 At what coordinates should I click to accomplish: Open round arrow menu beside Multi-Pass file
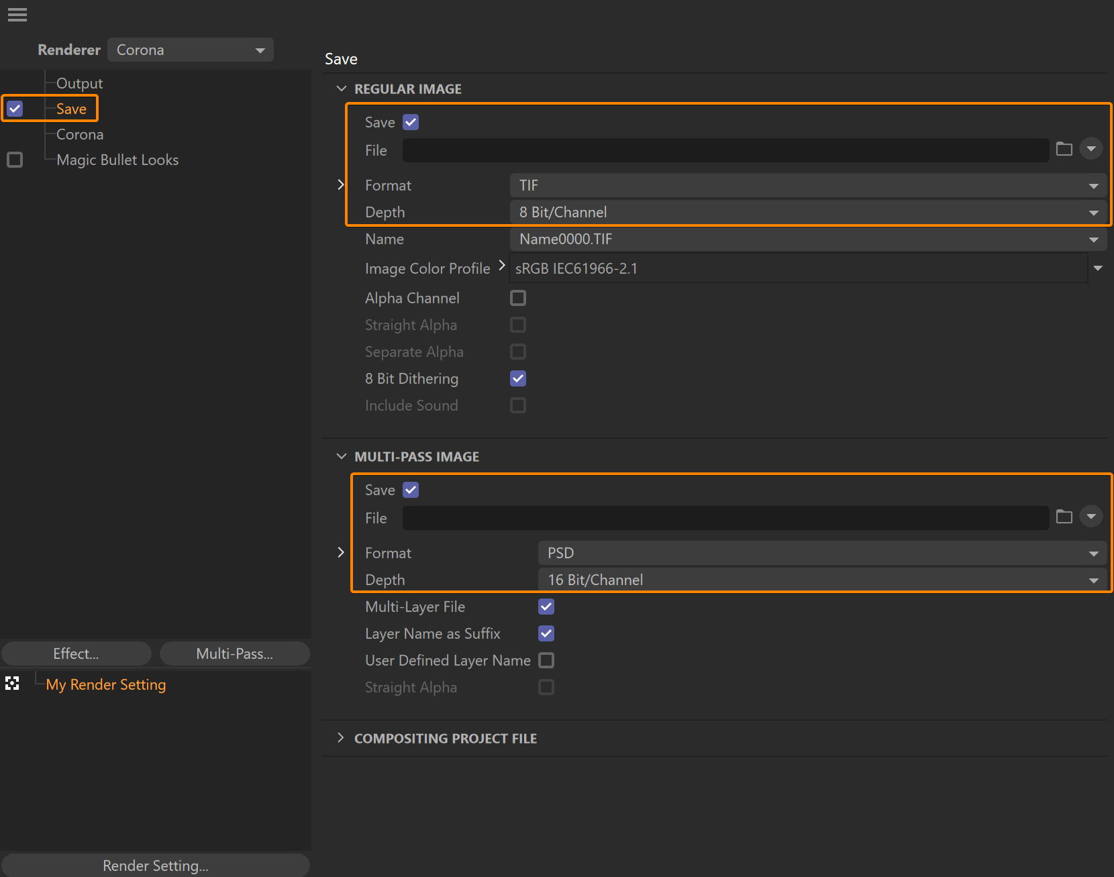pos(1091,517)
